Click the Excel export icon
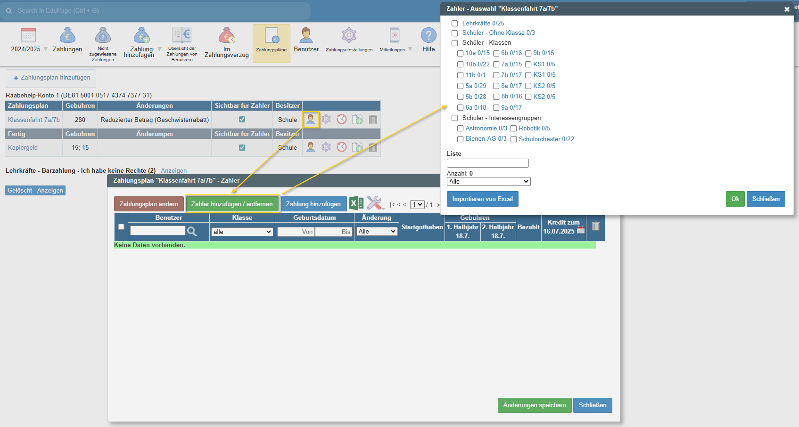 (356, 203)
